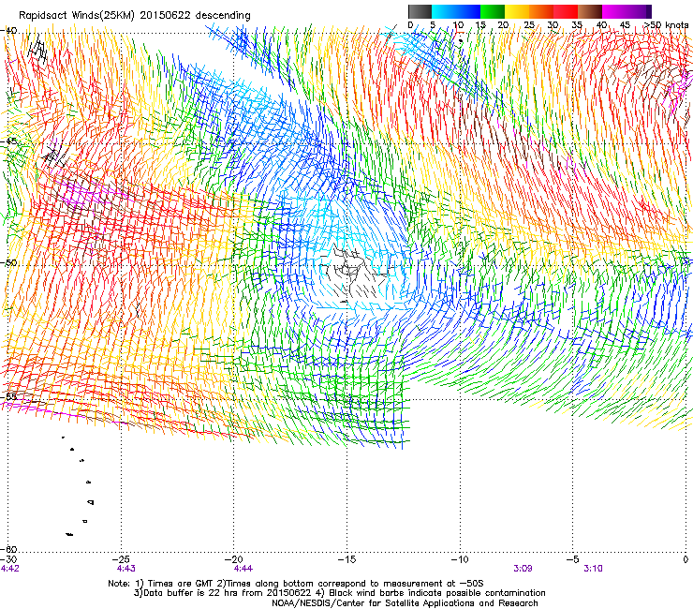The height and width of the screenshot is (609, 693).
Task: Click the legend label '25'
Action: tap(529, 25)
